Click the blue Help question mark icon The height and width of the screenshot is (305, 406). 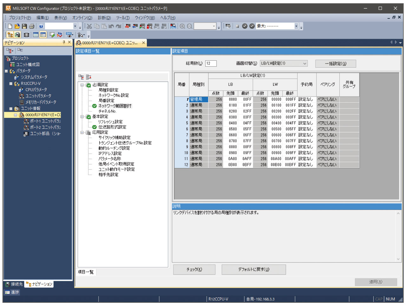41,26
